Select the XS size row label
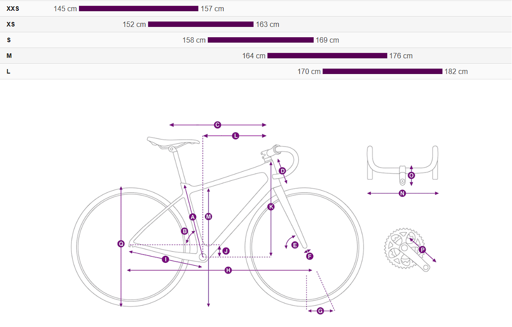Screen dimensions: 512x327 point(11,24)
